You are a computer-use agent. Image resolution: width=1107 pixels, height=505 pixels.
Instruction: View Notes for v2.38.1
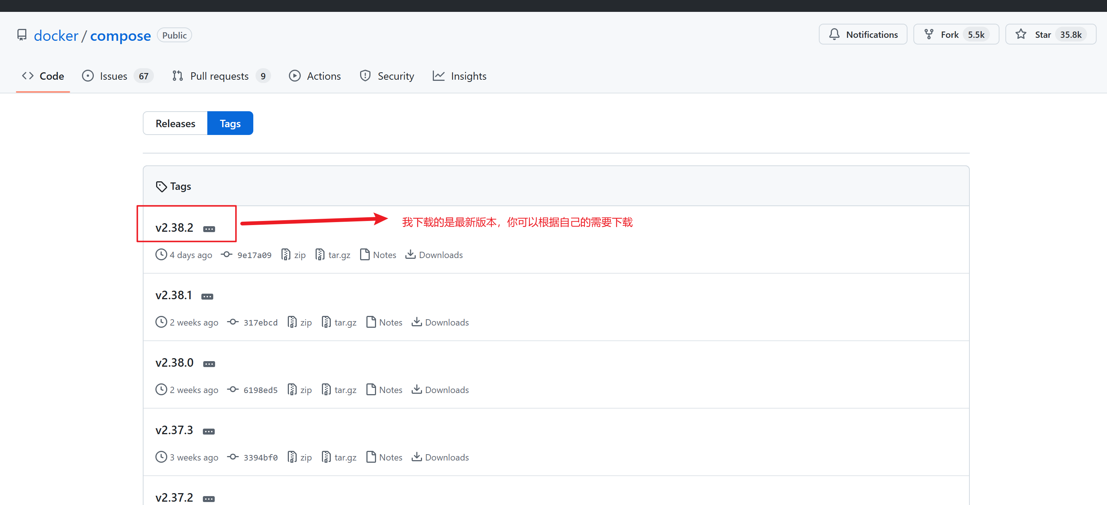point(384,322)
